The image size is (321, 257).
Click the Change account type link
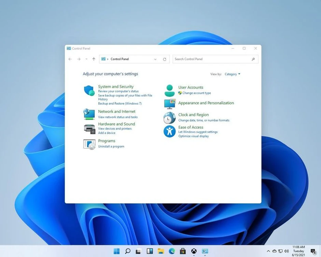(197, 93)
